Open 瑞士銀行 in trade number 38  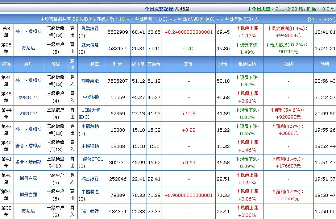[x=90, y=211]
